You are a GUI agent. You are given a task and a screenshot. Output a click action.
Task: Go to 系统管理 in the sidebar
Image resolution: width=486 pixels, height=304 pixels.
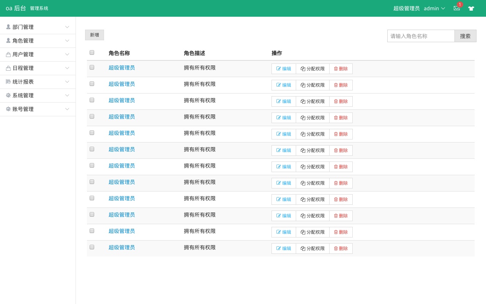(x=38, y=95)
